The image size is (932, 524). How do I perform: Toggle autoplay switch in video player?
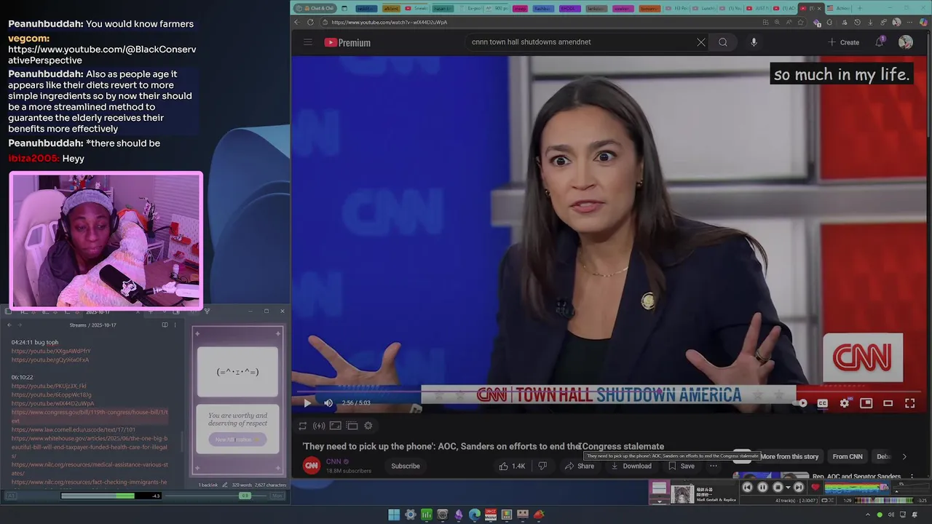(801, 402)
